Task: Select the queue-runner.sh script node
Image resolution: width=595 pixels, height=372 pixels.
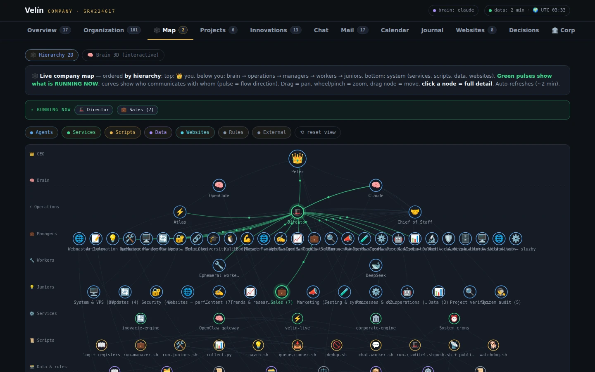Action: [x=297, y=345]
